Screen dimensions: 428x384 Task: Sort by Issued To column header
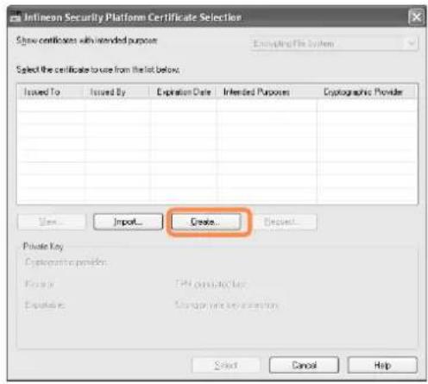(x=51, y=91)
